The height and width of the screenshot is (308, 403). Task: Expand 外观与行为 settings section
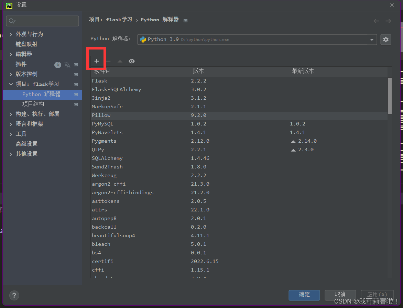coord(11,34)
